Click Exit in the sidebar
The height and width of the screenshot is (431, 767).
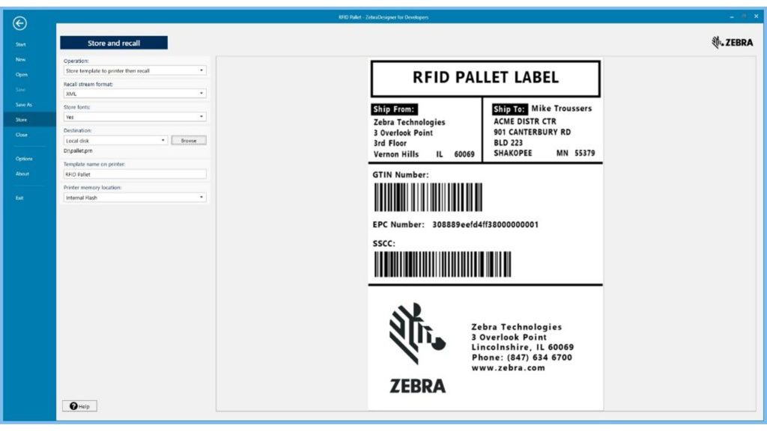(x=20, y=198)
